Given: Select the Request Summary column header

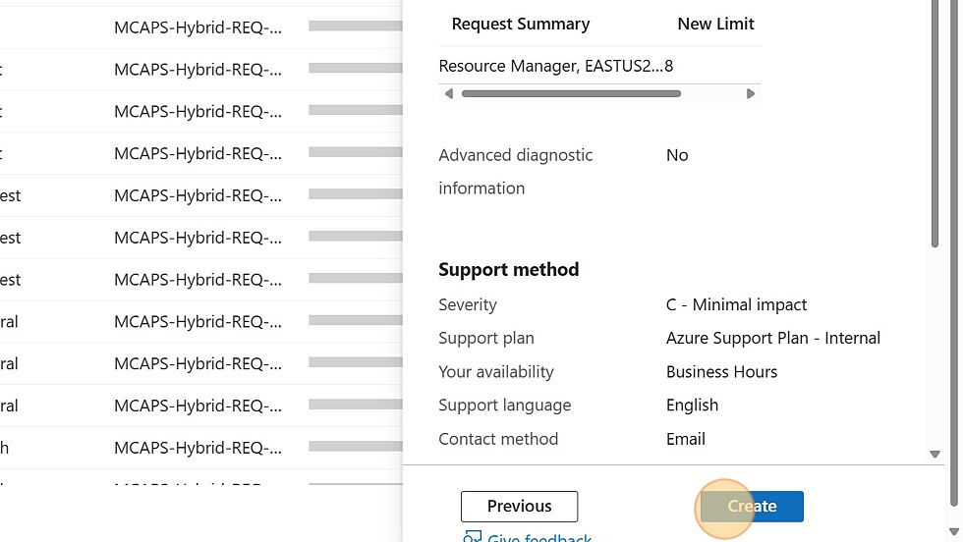Looking at the screenshot, I should [x=521, y=24].
